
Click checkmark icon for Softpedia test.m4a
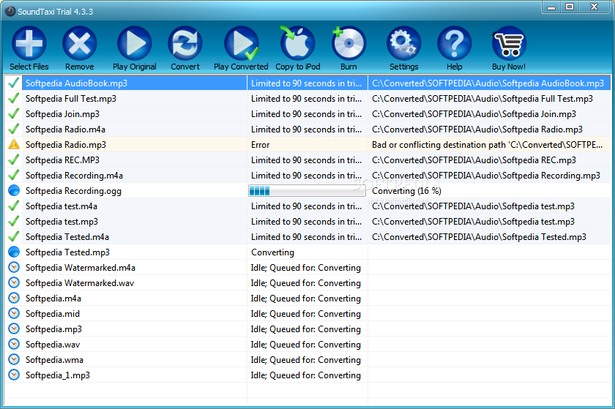[14, 206]
